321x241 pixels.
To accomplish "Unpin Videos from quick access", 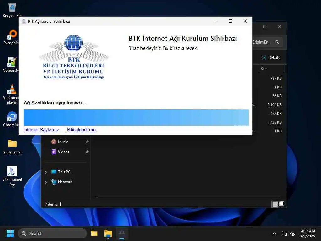I will tap(87, 152).
